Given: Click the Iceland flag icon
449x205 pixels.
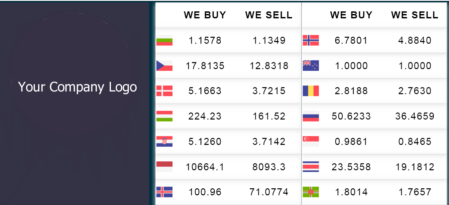Looking at the screenshot, I should point(164,192).
